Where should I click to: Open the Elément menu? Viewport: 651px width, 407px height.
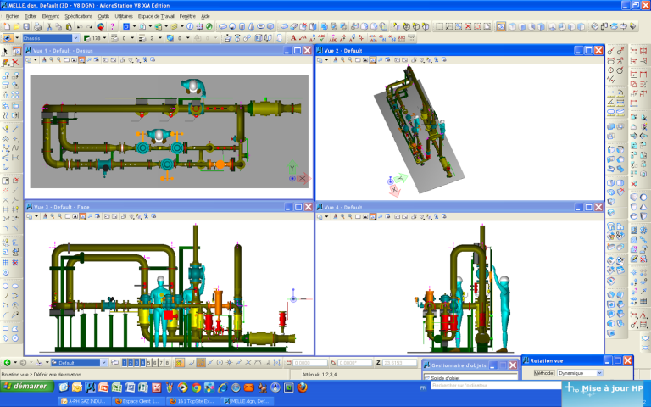click(x=51, y=16)
